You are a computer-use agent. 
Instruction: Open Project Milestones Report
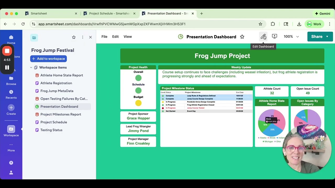[61, 114]
